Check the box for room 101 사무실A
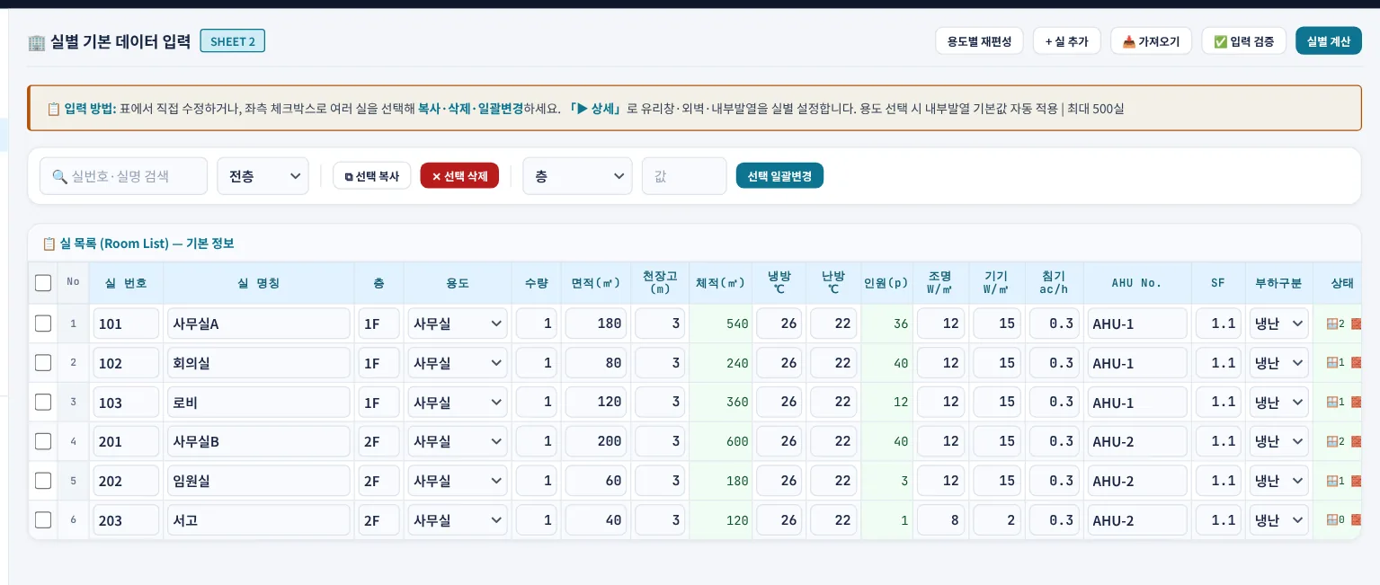The height and width of the screenshot is (585, 1380). pos(43,324)
